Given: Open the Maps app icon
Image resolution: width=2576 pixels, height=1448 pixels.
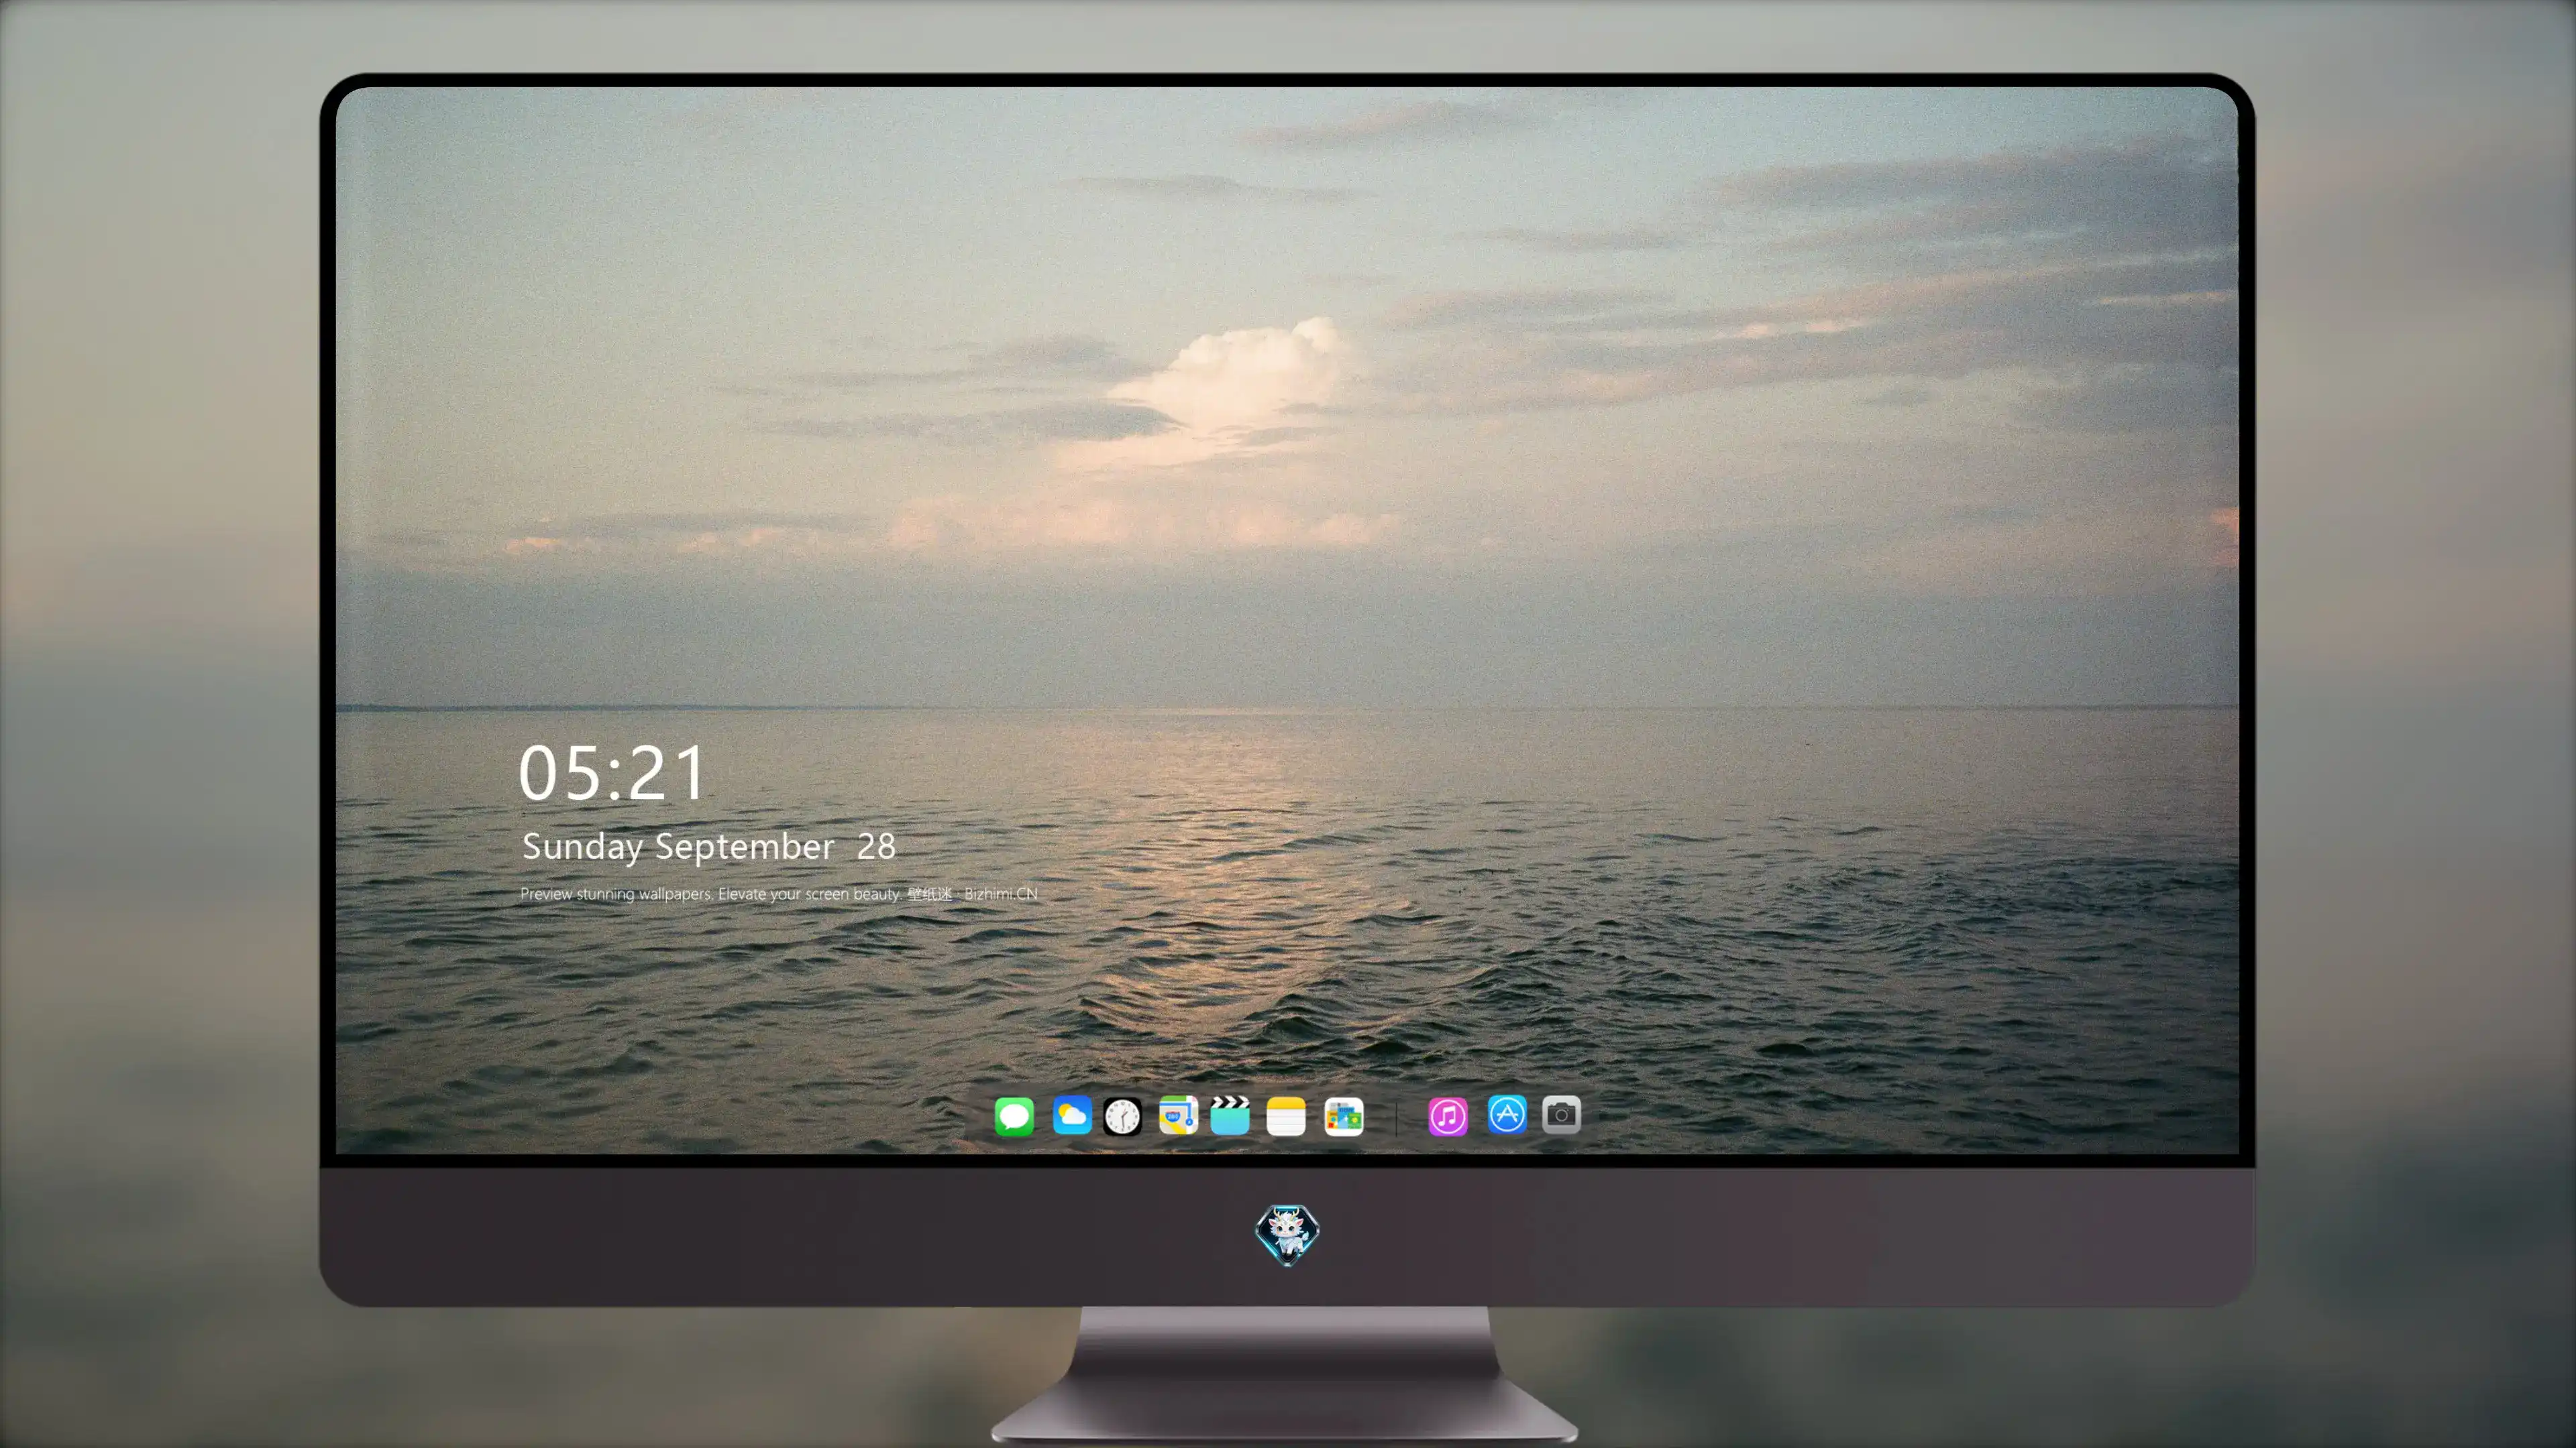Looking at the screenshot, I should coord(1178,1115).
